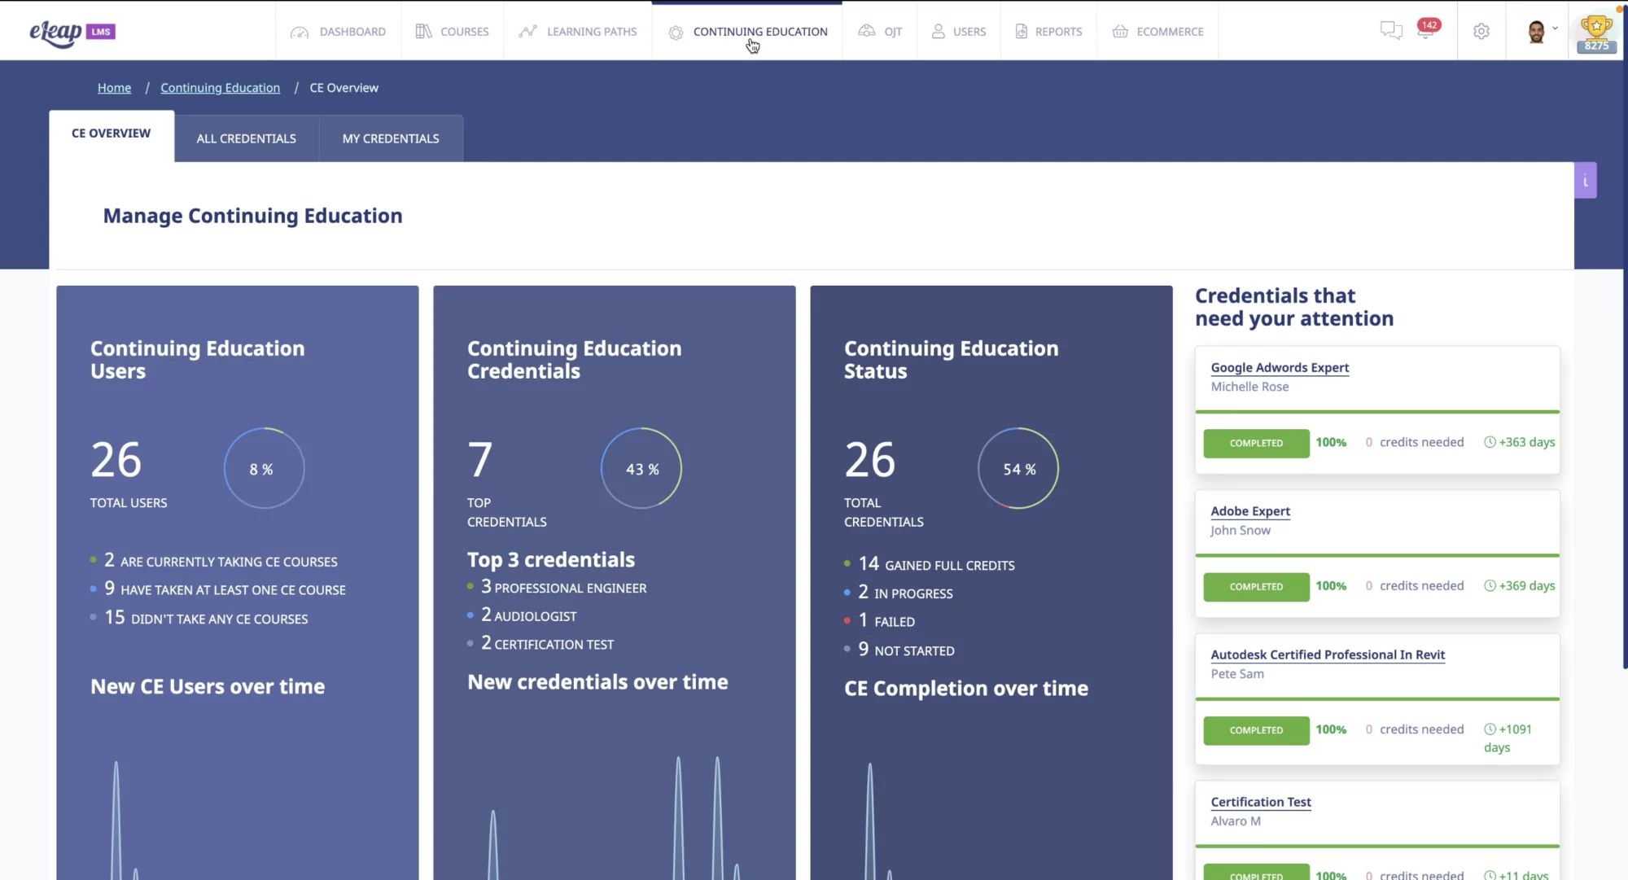
Task: Click clock icon beside +369 days
Action: [x=1490, y=585]
